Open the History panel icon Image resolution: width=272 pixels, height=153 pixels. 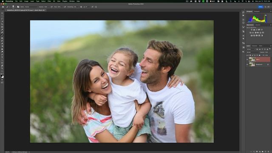(244, 12)
